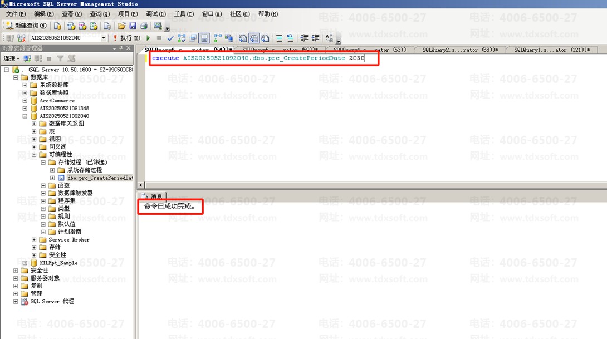Select dbo.prc_CreatePeriodDate stored procedure in tree

[100, 178]
